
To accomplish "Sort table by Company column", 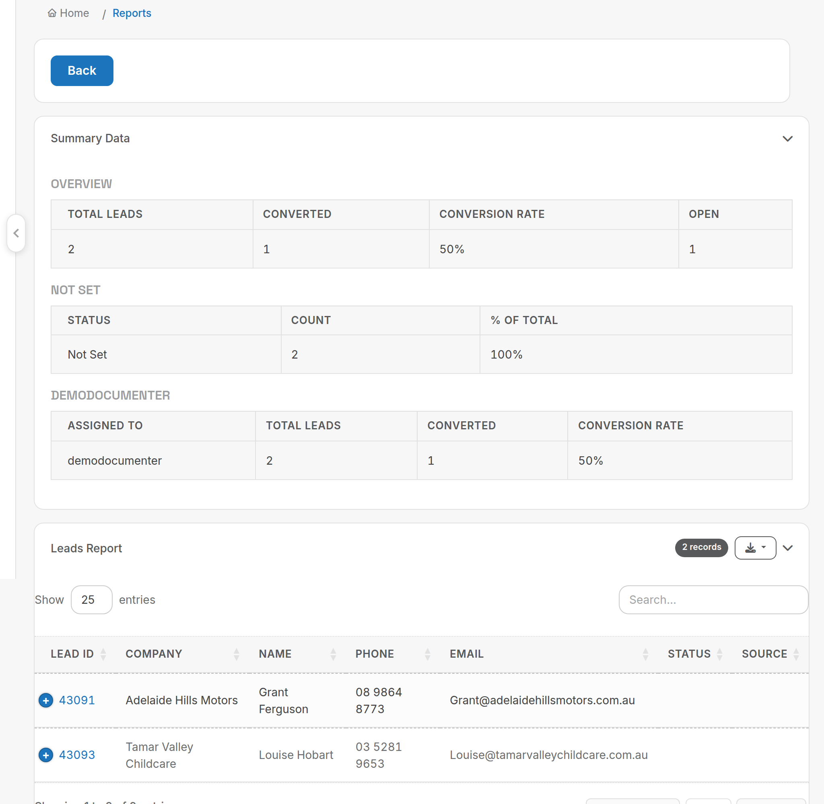I will [183, 654].
